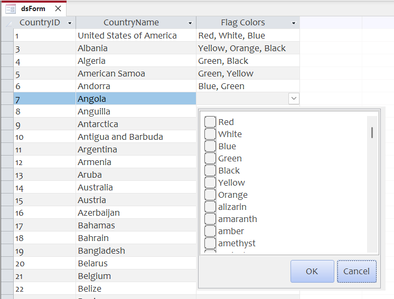Viewport: 394px width, 299px height.
Task: Open Flag Colors column header dropdown
Action: pos(294,23)
